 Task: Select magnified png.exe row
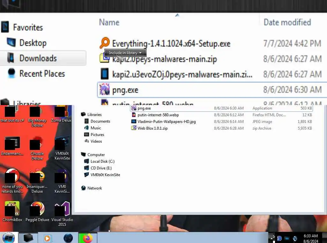click(x=212, y=90)
